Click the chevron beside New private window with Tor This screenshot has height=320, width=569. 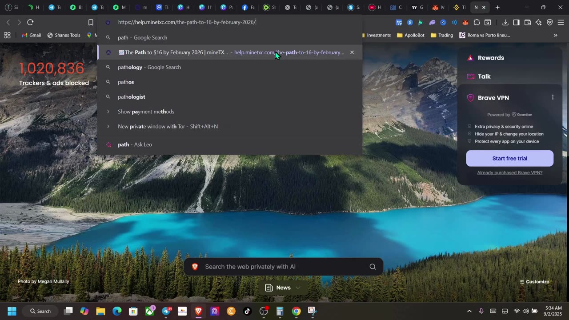108,127
